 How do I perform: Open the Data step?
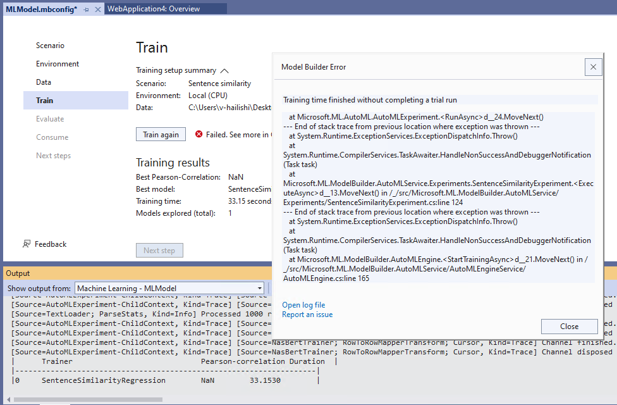(43, 82)
